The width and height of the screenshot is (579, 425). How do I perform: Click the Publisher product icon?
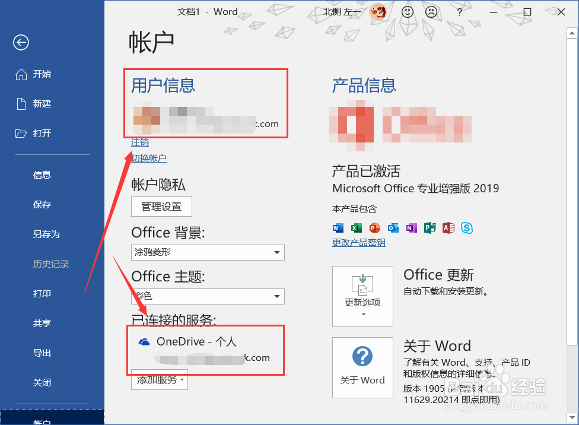(430, 228)
